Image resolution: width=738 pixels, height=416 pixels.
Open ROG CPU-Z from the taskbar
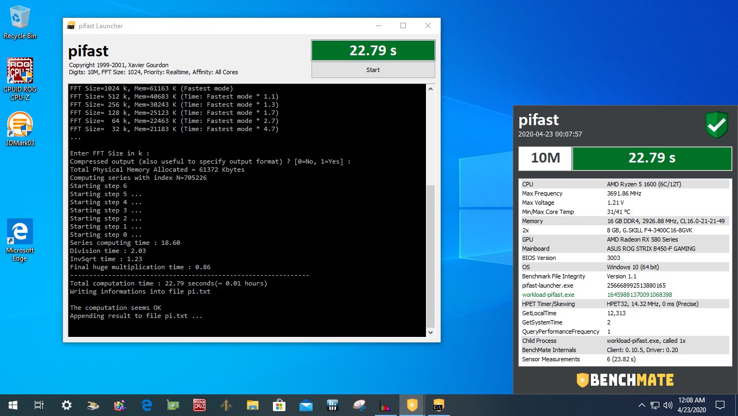pyautogui.click(x=199, y=405)
